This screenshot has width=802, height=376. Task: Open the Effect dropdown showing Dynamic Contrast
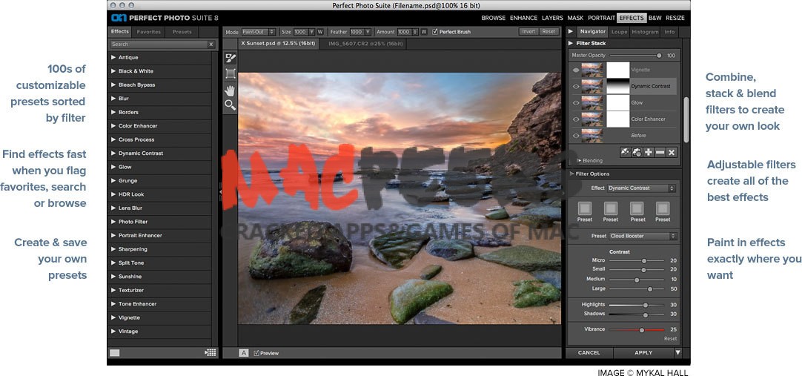(642, 188)
